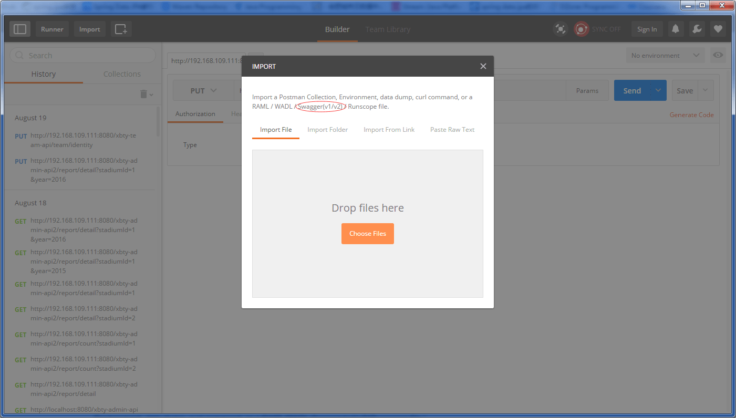Viewport: 736px width, 418px height.
Task: Click the Choose Files button
Action: (x=367, y=233)
